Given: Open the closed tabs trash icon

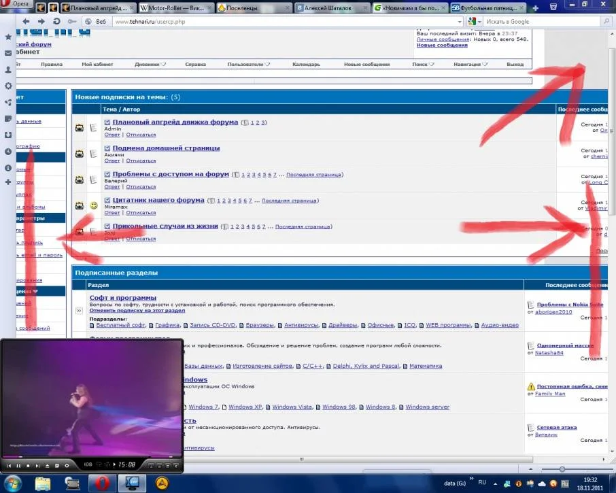Looking at the screenshot, I should pyautogui.click(x=553, y=7).
